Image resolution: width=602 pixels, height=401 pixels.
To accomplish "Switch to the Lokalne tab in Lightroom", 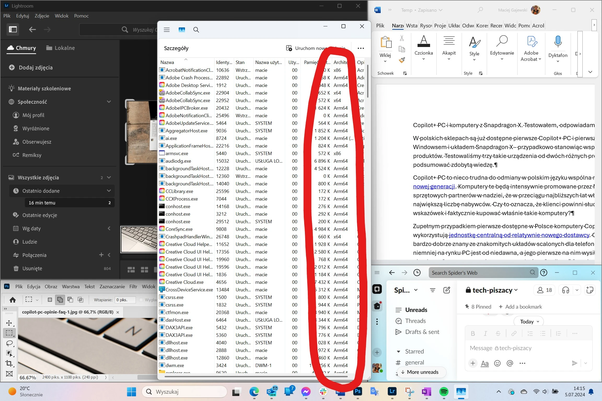I will click(61, 48).
